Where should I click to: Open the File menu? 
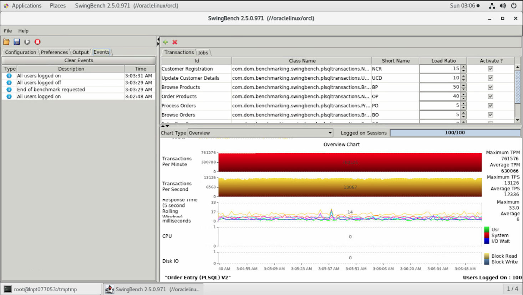pyautogui.click(x=8, y=31)
